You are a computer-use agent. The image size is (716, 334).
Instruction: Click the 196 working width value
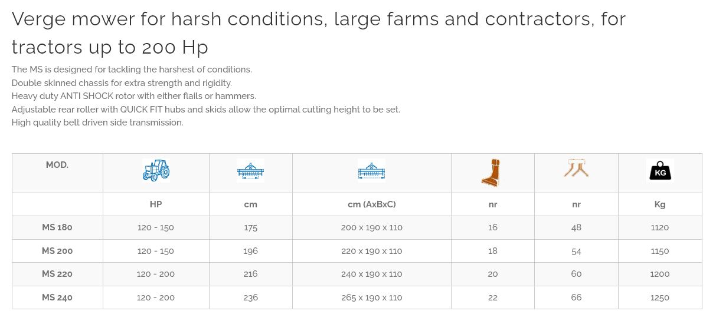coord(250,251)
